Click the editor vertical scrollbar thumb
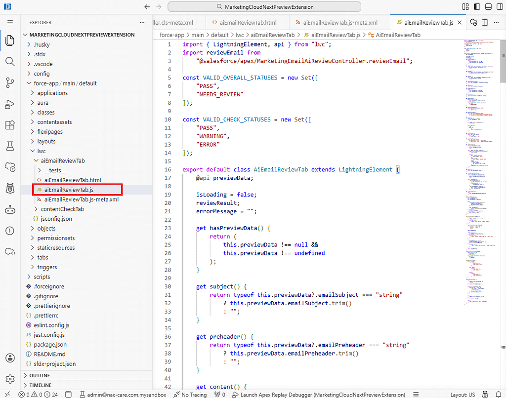This screenshot has width=506, height=398. (503, 61)
